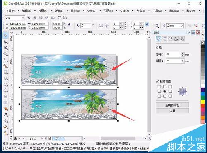The image size is (207, 153).
Task: Check the middle-left anchor point box
Action: click(x=159, y=91)
